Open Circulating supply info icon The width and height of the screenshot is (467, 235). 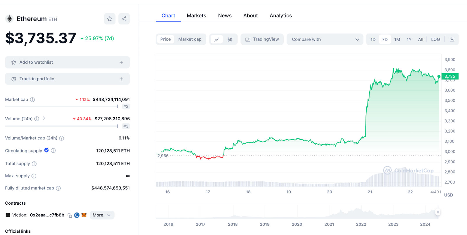pos(53,151)
